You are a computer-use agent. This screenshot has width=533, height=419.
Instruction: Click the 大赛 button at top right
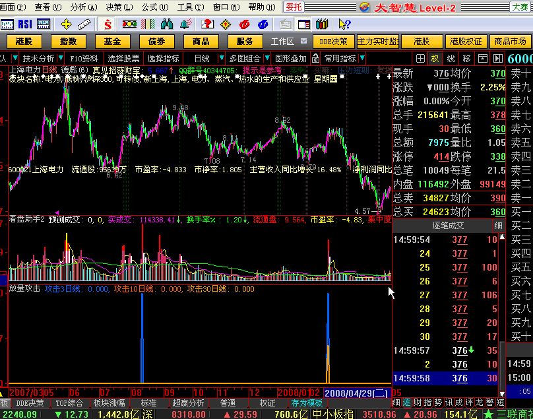(x=520, y=7)
